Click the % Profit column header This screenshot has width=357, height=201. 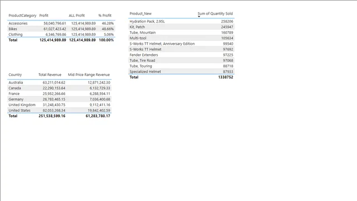105,16
